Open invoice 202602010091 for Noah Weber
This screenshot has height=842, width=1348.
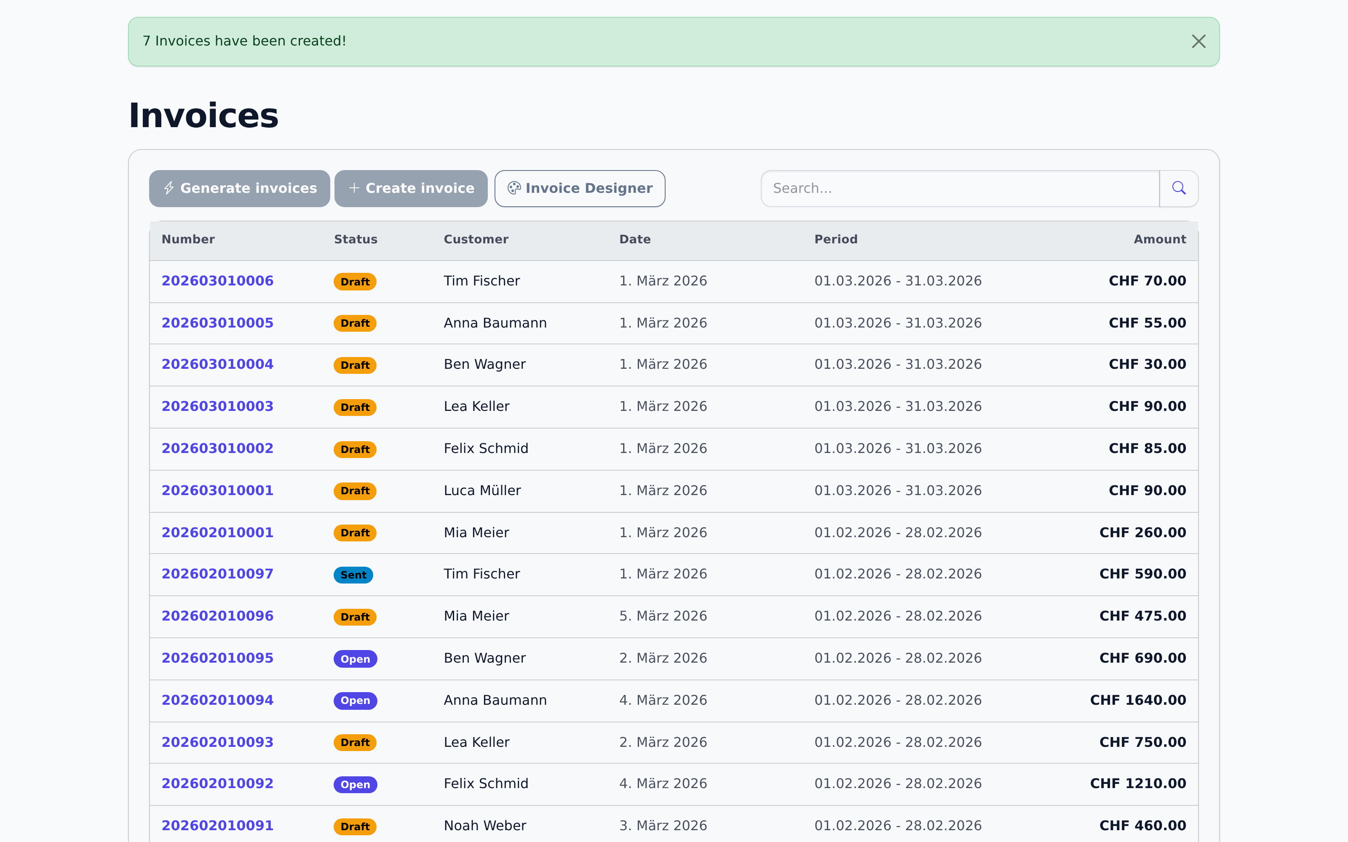(x=217, y=825)
